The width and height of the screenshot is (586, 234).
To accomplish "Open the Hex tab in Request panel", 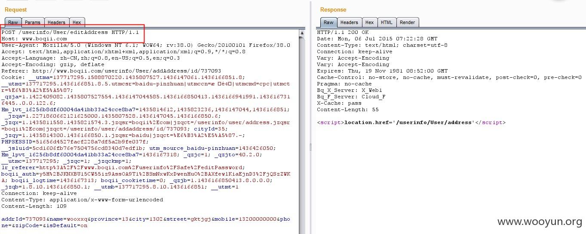I will [77, 22].
